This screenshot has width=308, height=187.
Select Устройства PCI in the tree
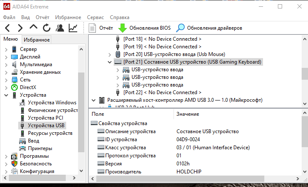45,118
